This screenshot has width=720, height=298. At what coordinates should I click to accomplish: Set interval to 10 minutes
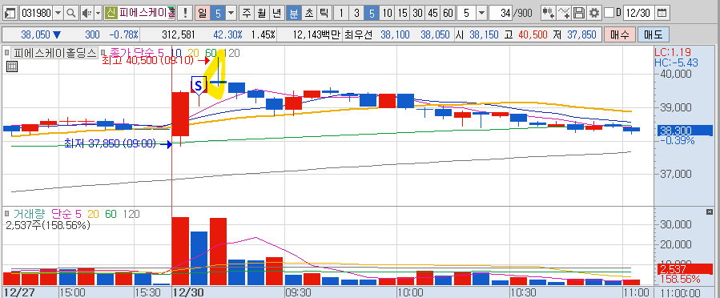pos(387,13)
